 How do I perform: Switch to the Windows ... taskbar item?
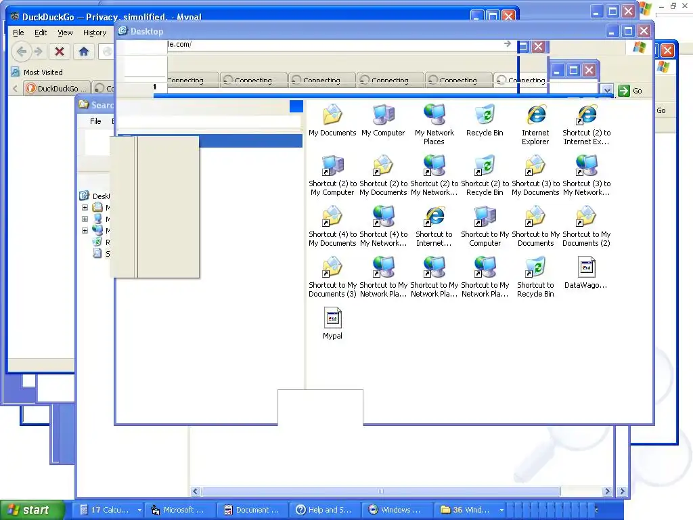(x=397, y=510)
